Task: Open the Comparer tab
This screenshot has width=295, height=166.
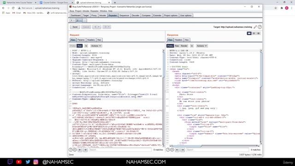Action: tap(146, 15)
